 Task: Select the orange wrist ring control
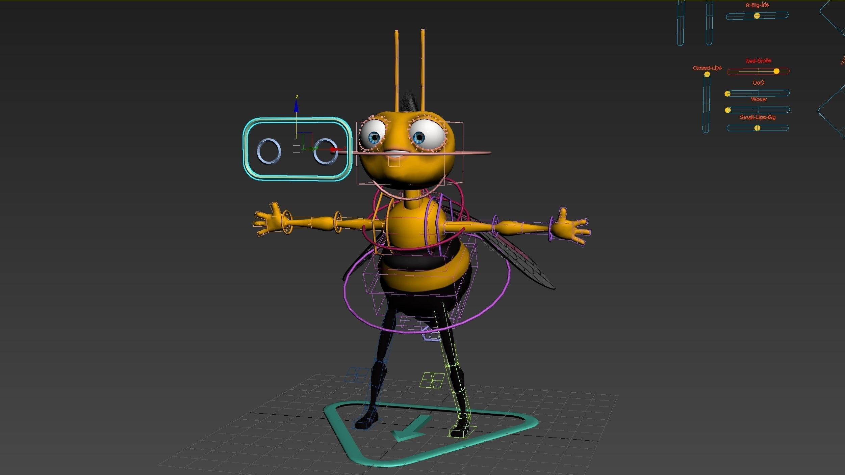tap(287, 222)
